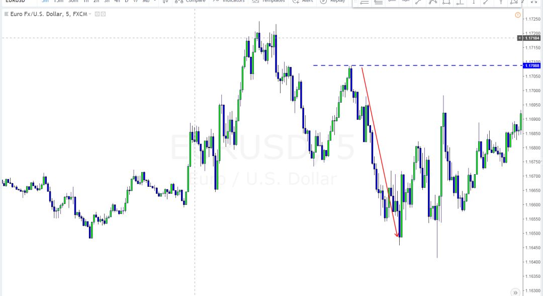Select the rectangle drawing tool in favorites bar
The image size is (543, 296).
coord(446,2)
